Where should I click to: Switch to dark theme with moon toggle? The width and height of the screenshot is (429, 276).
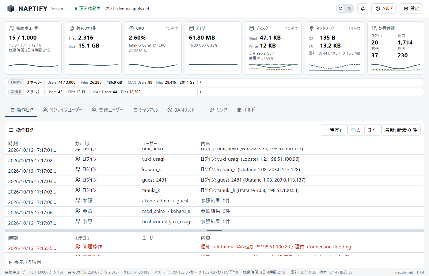350,9
